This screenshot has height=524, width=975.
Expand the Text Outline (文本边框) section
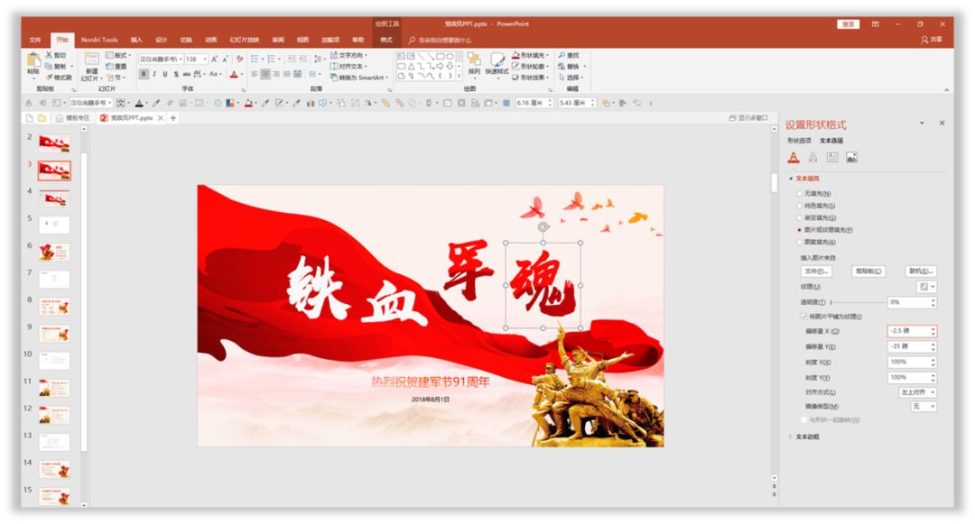click(791, 437)
